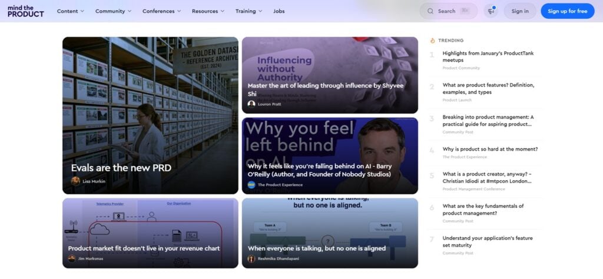
Task: Open trending Why is product so hard
Action: [x=490, y=149]
